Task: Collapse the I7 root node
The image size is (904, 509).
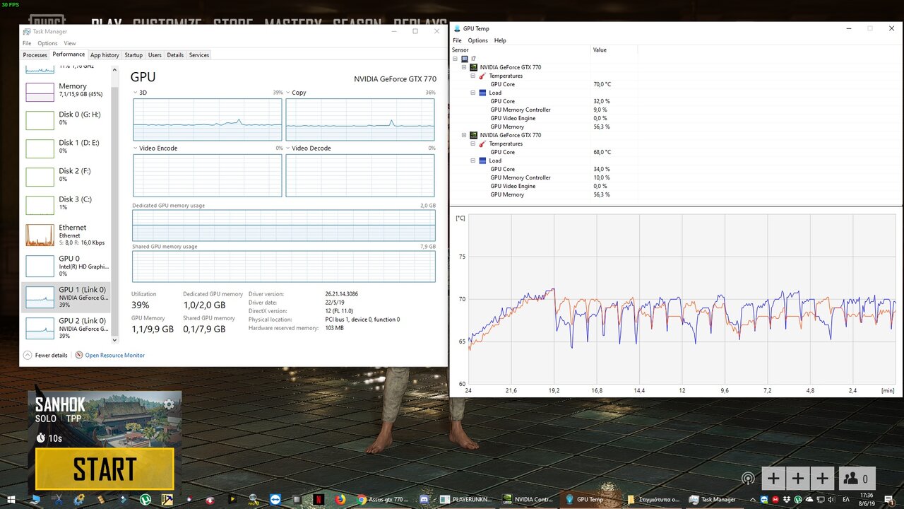Action: 456,59
